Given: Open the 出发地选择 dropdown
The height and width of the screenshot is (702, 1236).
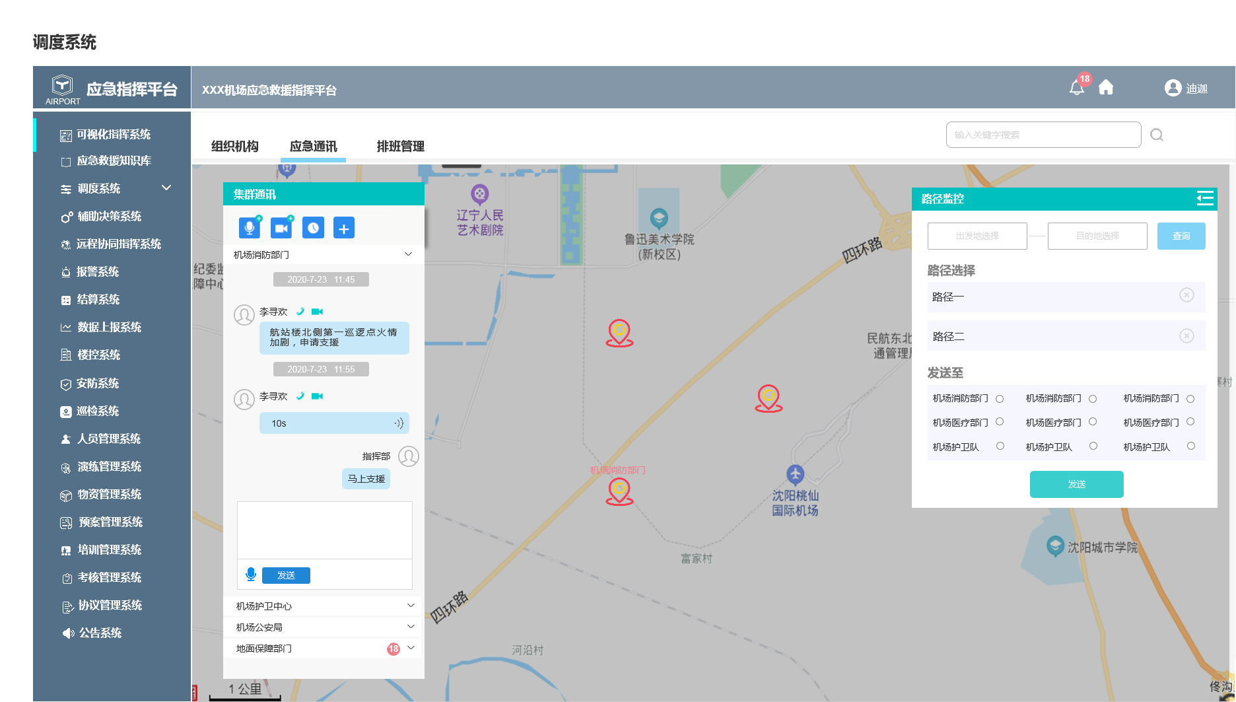Looking at the screenshot, I should point(977,236).
